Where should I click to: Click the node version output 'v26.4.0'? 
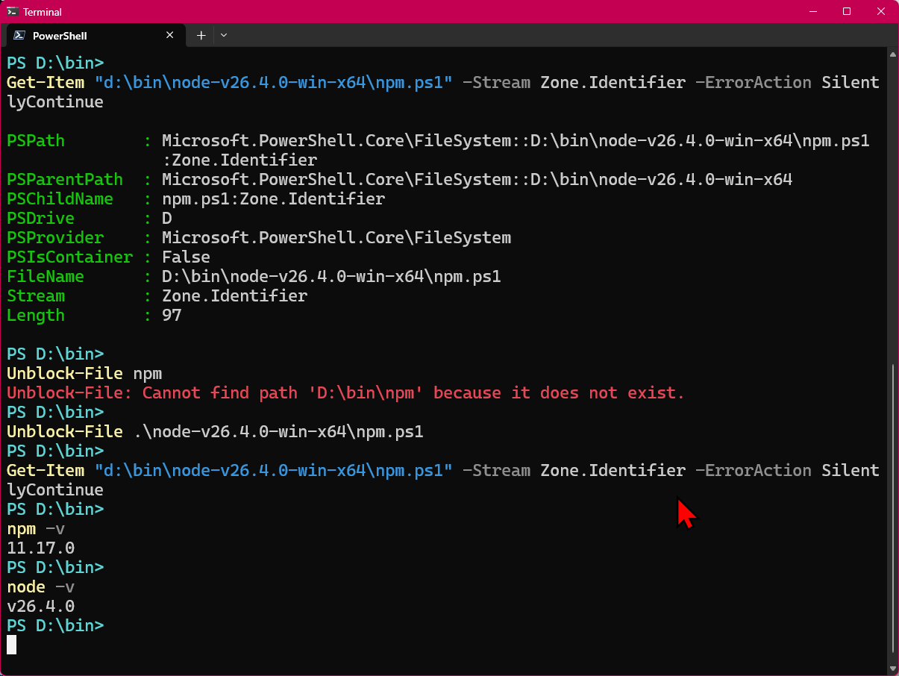[41, 607]
